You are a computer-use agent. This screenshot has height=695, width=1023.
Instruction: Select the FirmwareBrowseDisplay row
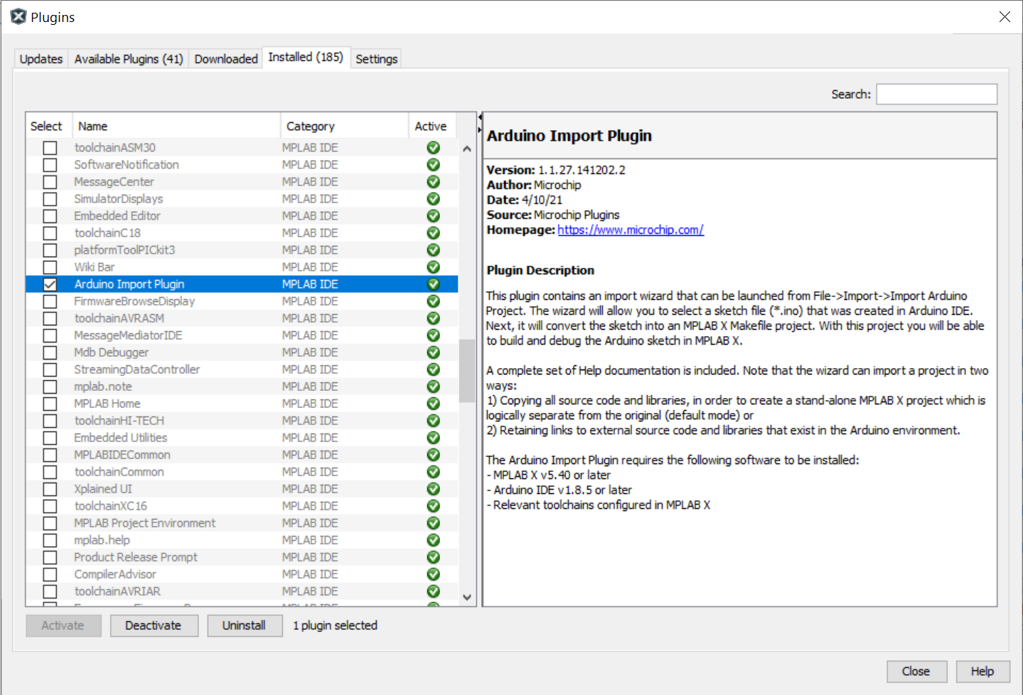click(x=242, y=301)
